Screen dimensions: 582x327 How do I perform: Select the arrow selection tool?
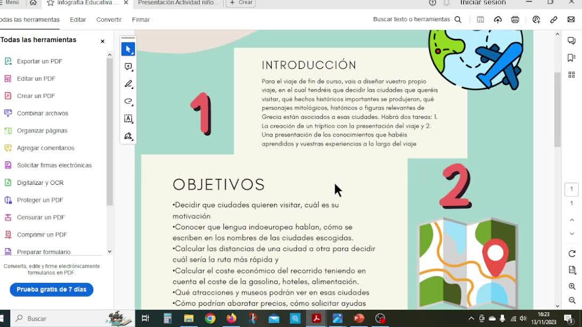point(128,50)
